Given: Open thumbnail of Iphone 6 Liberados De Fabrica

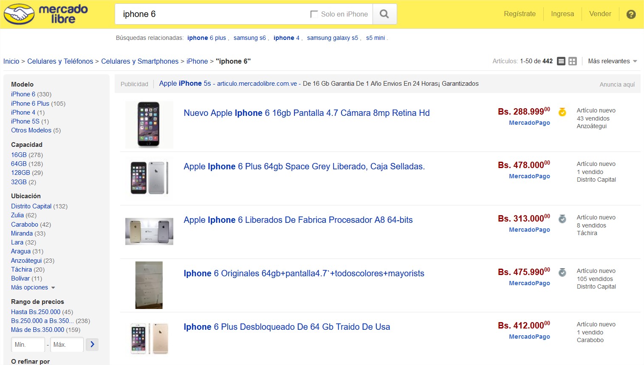Looking at the screenshot, I should pos(149,231).
